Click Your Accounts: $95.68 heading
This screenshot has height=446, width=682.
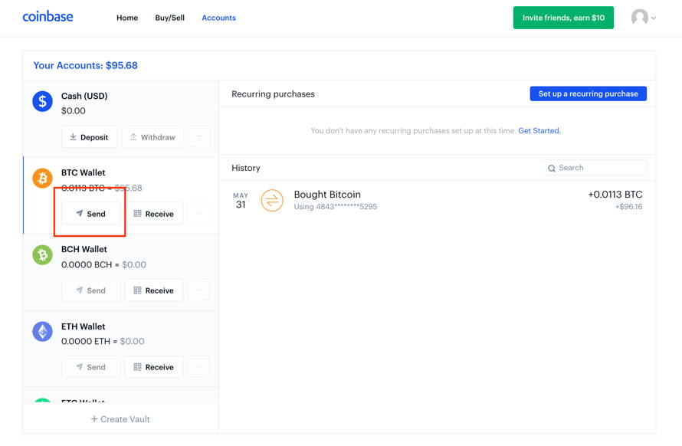tap(86, 65)
